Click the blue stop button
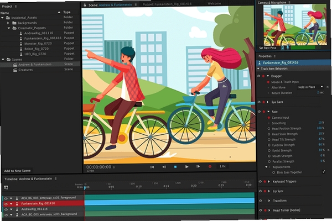The width and height of the screenshot is (332, 221). (175, 167)
